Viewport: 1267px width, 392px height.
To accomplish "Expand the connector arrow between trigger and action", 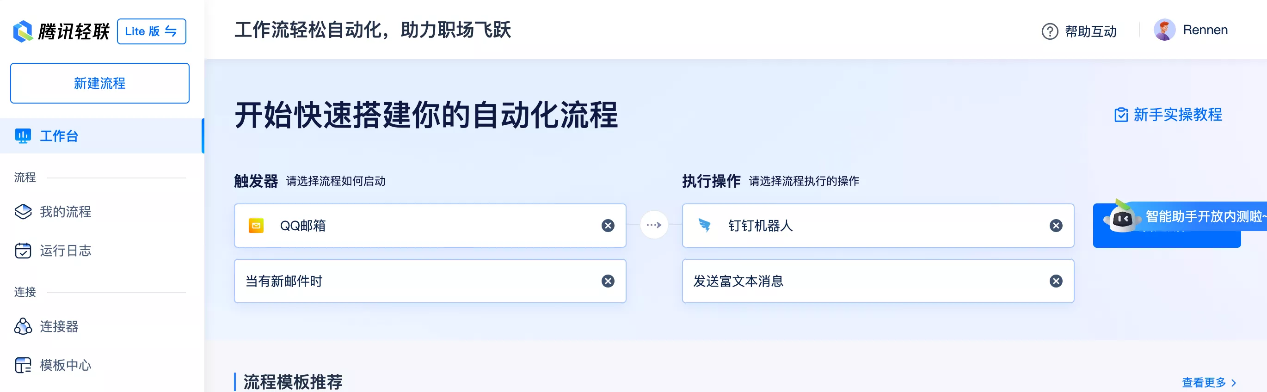I will pos(654,225).
